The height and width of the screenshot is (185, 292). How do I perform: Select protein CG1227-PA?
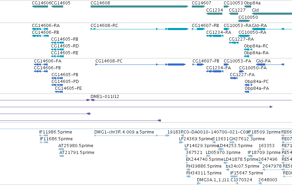[234, 78]
